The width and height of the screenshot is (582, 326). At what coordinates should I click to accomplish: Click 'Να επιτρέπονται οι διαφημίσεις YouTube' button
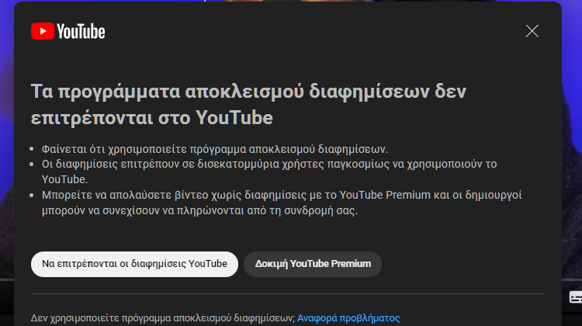tap(134, 264)
